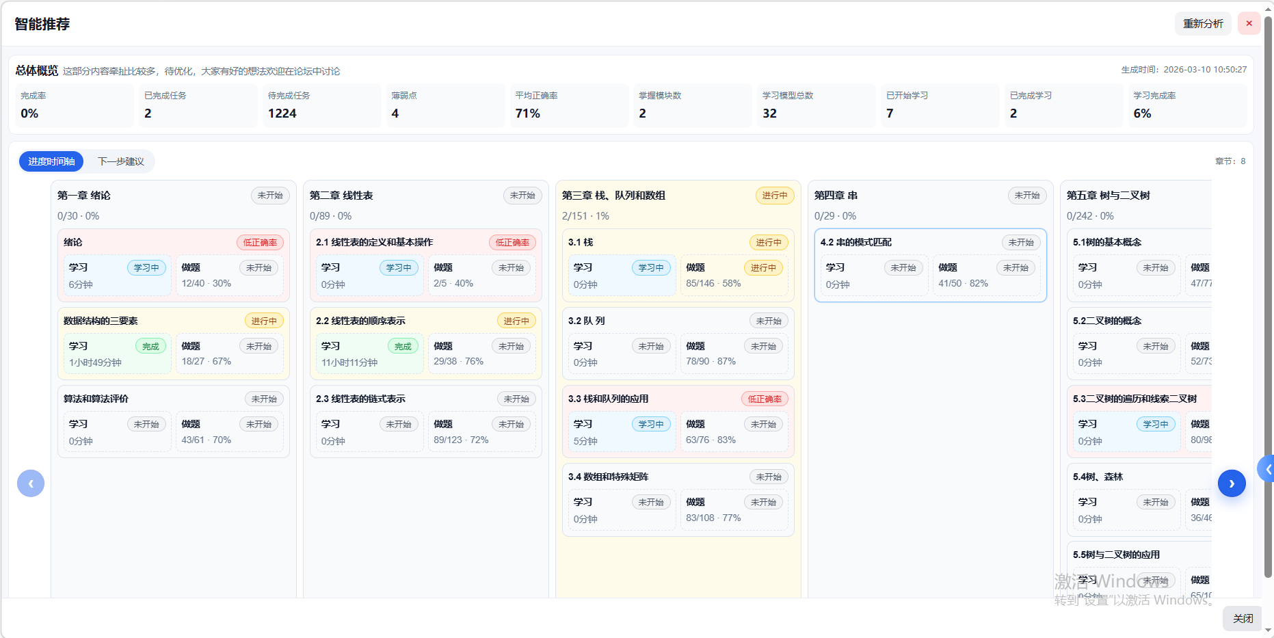Screen dimensions: 1274x638
Task: Click 进行中 badge on chapter three header
Action: click(775, 196)
